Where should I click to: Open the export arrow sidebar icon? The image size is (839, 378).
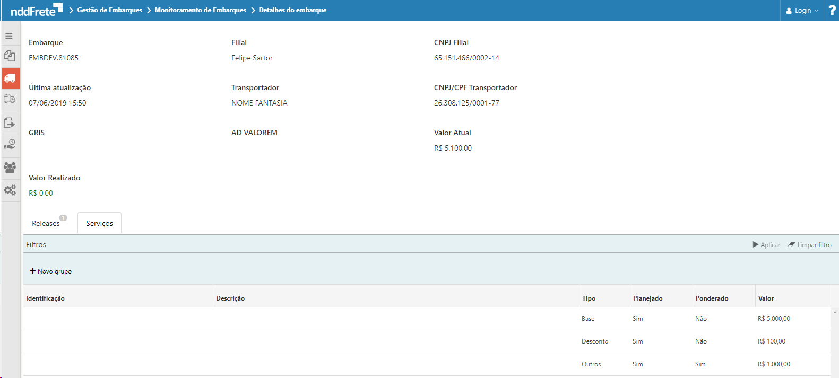tap(10, 122)
